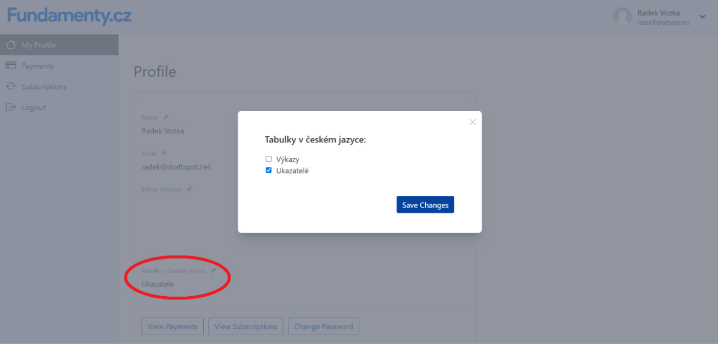The width and height of the screenshot is (718, 344).
Task: Go to Subscriptions in sidebar
Action: point(44,87)
